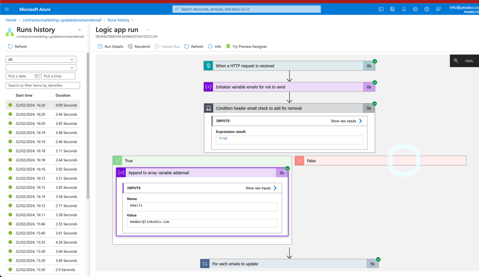Click the For each loop icon
Viewport: 479px width, 277px height.
coord(205,263)
